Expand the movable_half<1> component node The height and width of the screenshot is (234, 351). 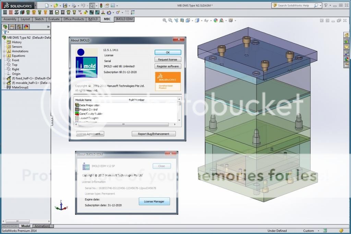[x=4, y=83]
